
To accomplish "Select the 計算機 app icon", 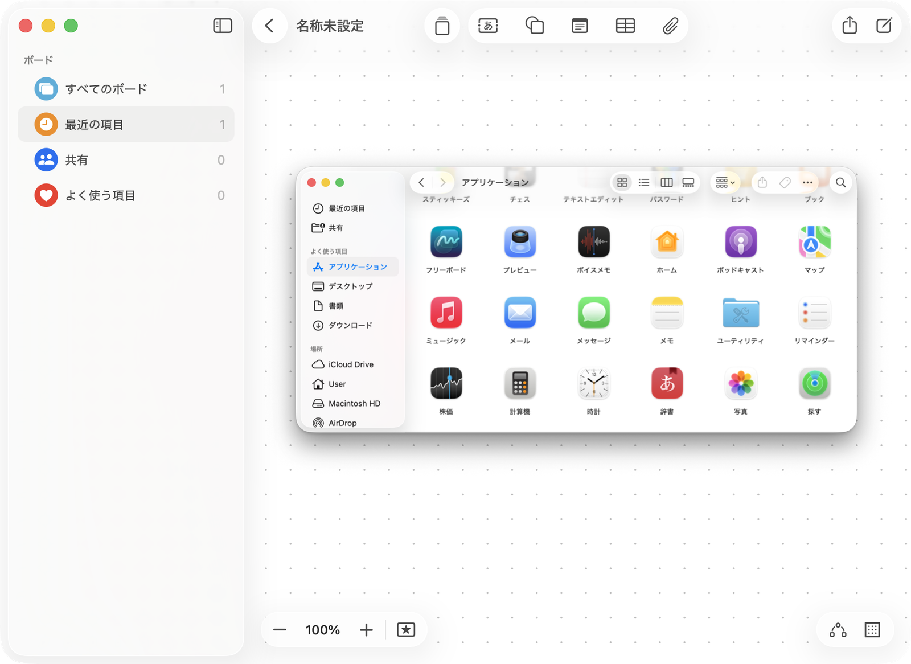I will click(520, 383).
